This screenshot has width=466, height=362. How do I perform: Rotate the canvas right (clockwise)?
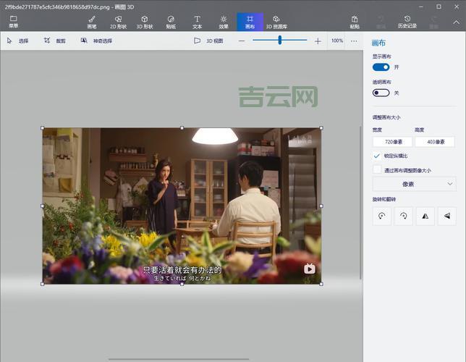point(403,216)
